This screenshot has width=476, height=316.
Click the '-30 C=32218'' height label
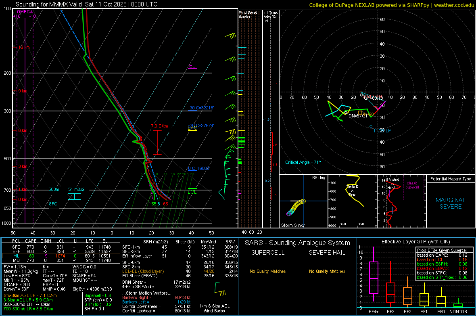coord(201,108)
